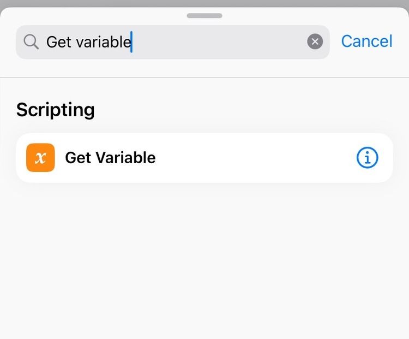Select the white Get Variable card's blank middle
This screenshot has width=409, height=339.
pos(256,158)
